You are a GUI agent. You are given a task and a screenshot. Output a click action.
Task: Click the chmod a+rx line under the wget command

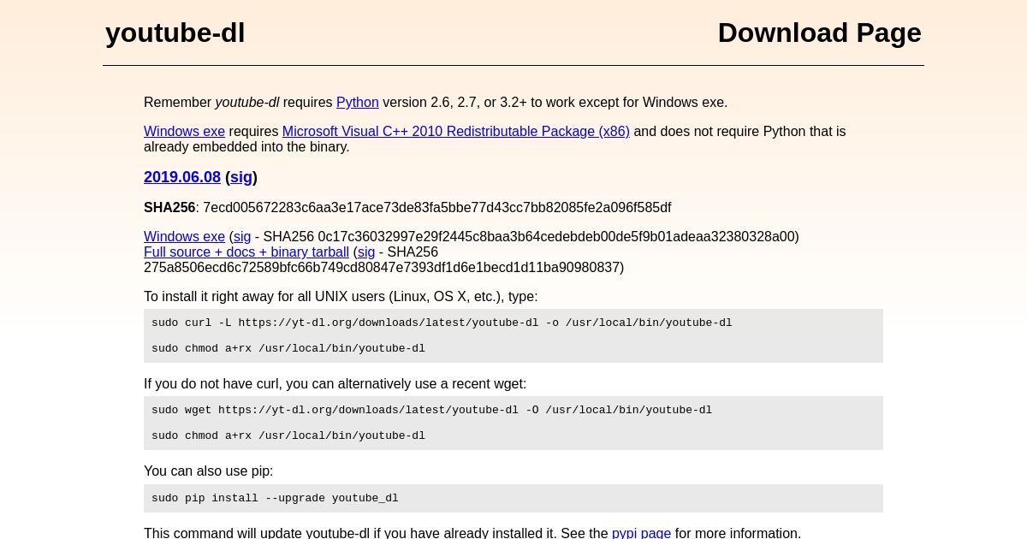pyautogui.click(x=288, y=435)
